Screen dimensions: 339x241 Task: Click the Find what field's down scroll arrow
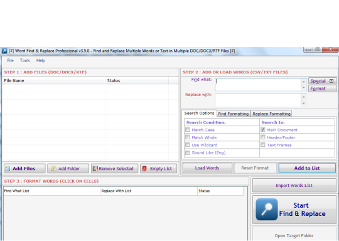pyautogui.click(x=304, y=87)
